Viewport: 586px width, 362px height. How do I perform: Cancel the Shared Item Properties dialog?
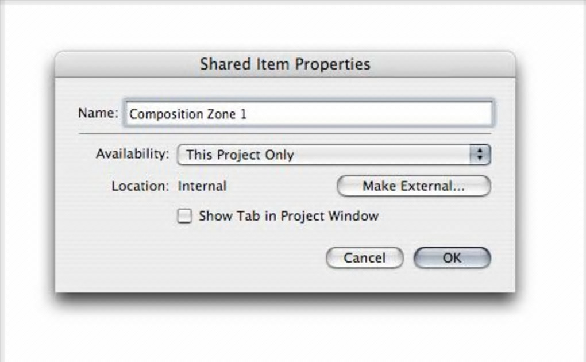pos(364,258)
